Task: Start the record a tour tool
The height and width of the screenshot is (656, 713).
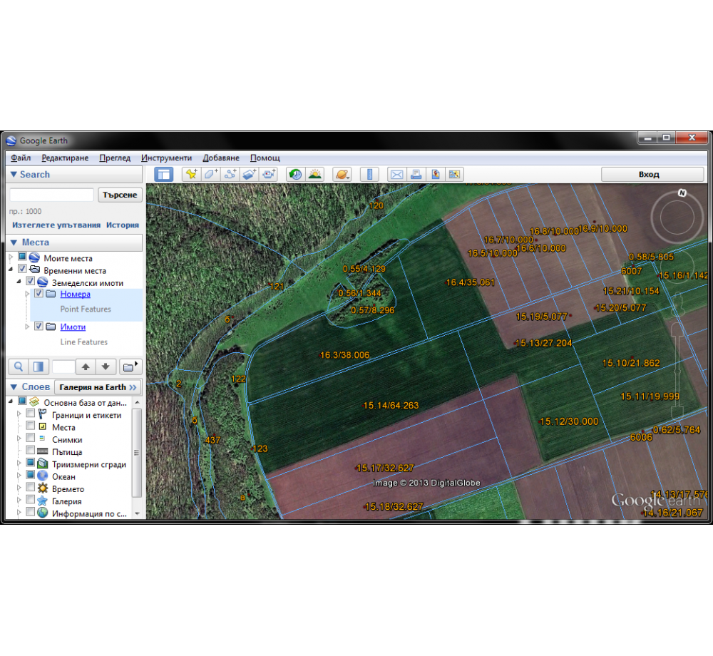Action: [269, 174]
